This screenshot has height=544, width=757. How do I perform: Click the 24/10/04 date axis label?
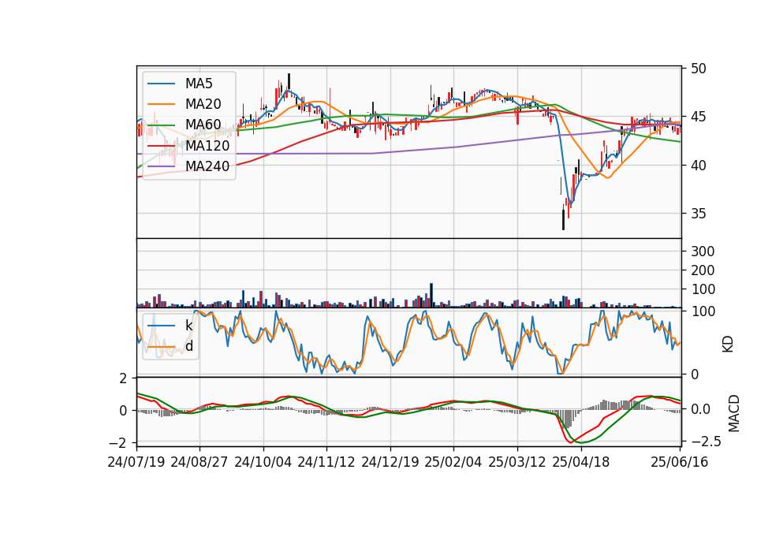pos(263,462)
